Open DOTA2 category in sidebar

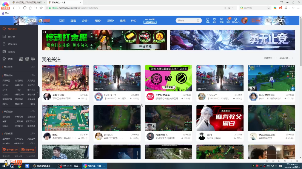pos(5,85)
